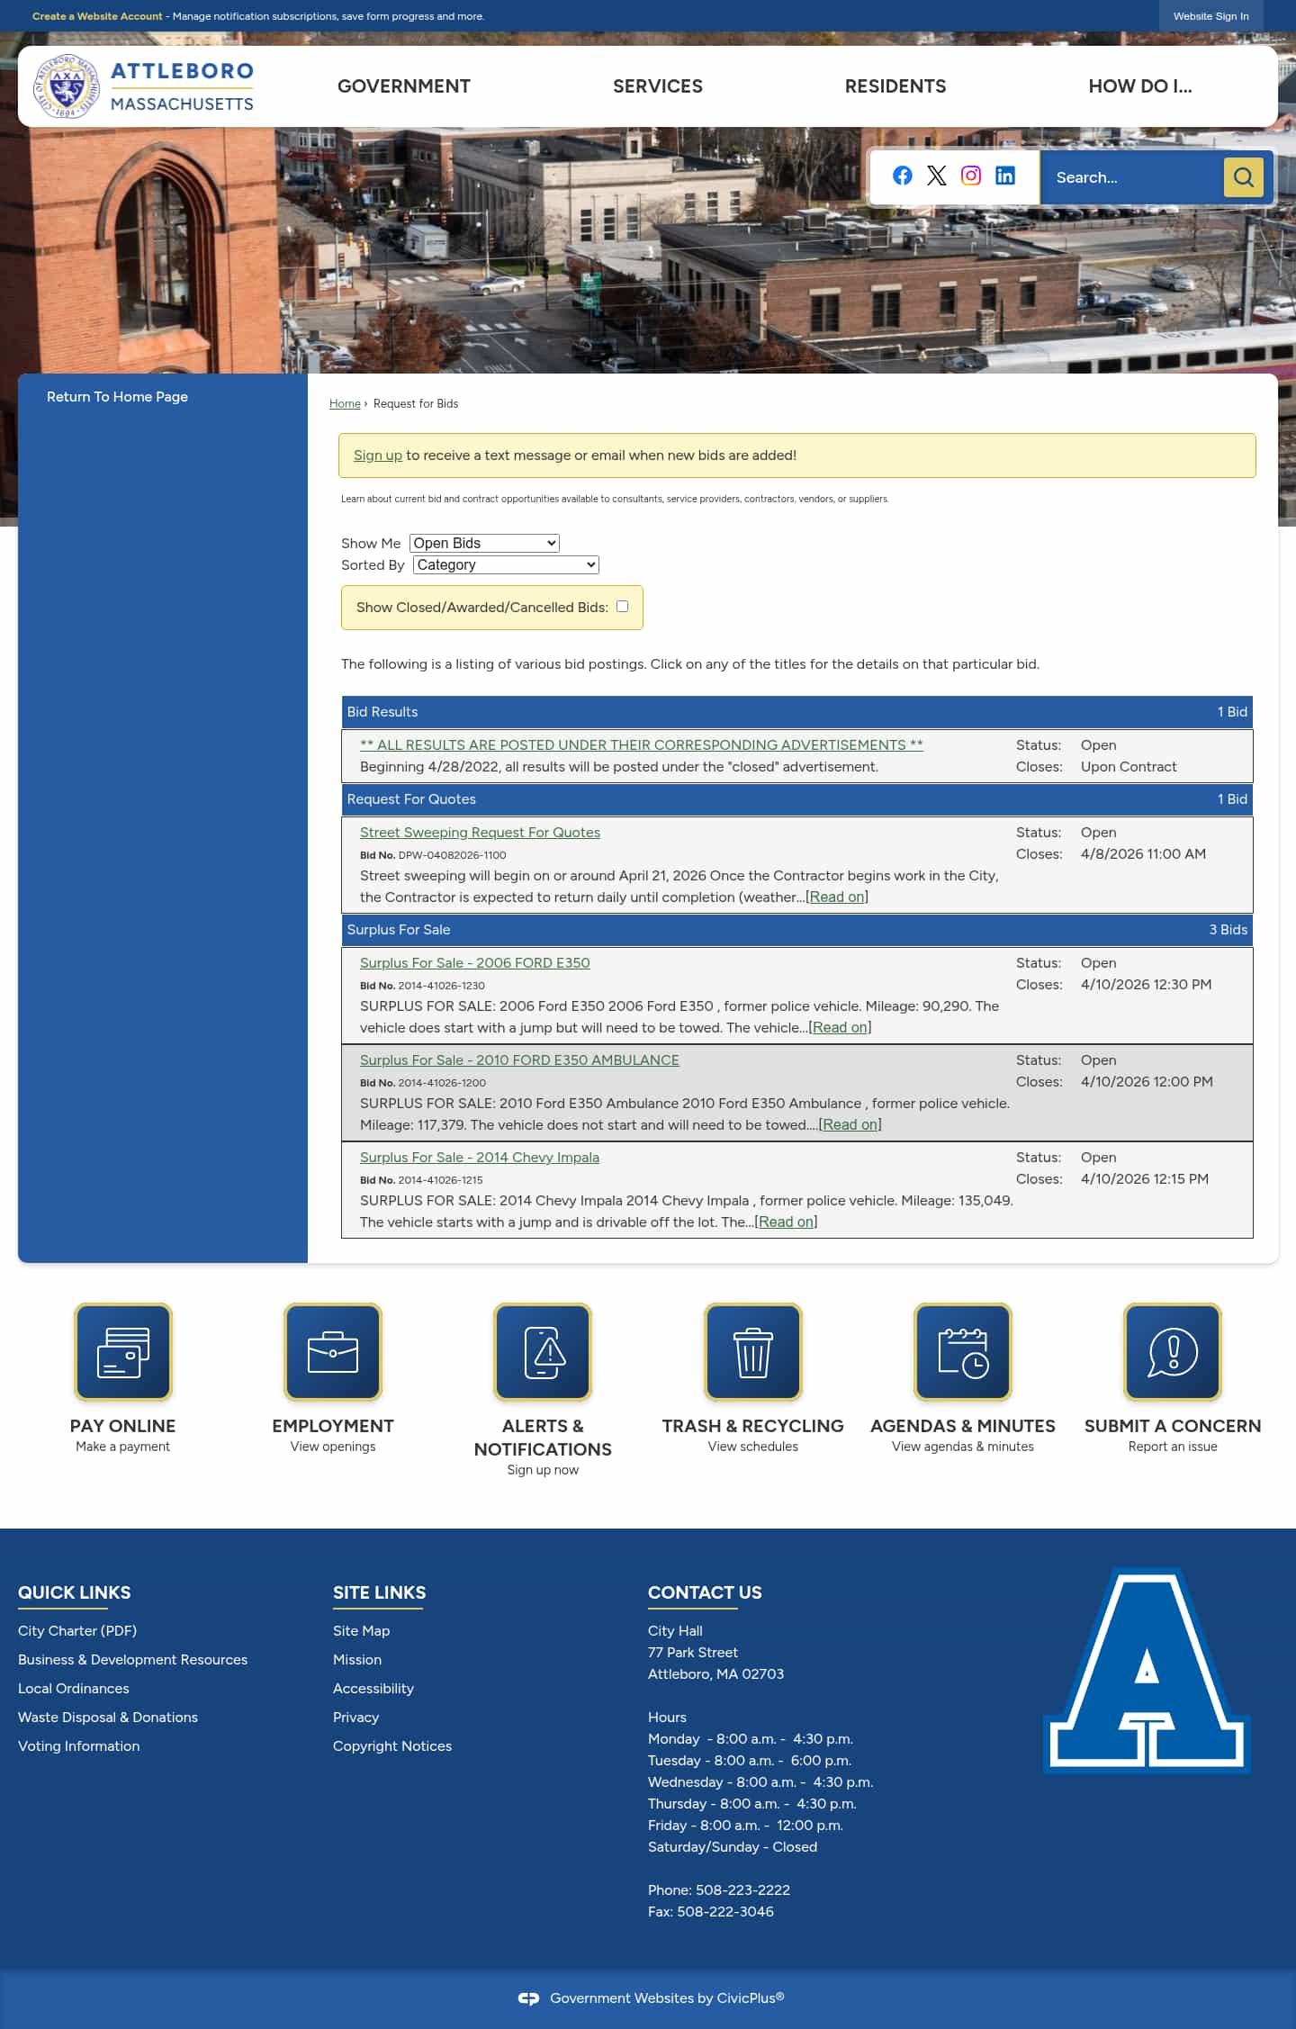Click the Surplus For Sale category header

[x=797, y=929]
